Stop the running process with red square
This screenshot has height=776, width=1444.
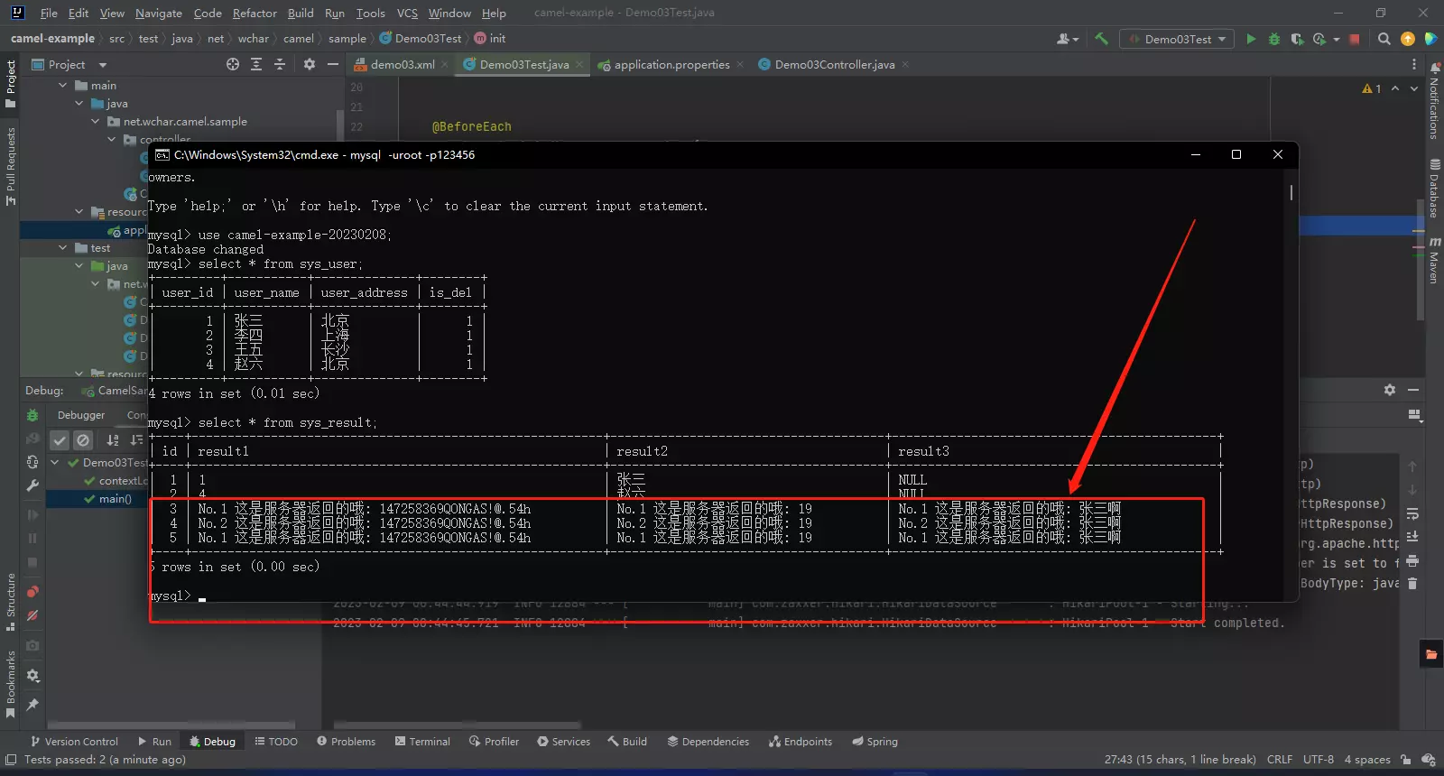pos(1354,39)
